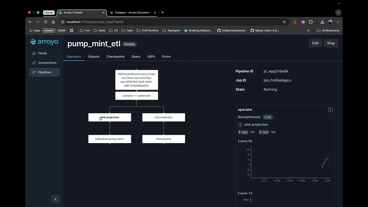This screenshot has height=207, width=368.
Task: Select the pumpfun → watermark node
Action: click(137, 96)
